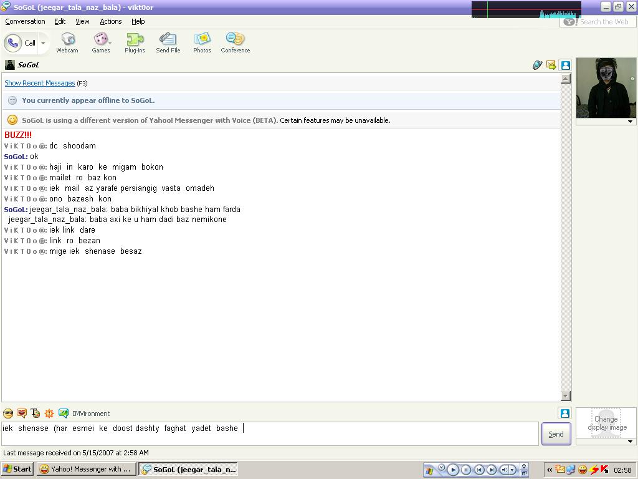The height and width of the screenshot is (479, 638).
Task: Start a voice call with Call button
Action: (x=21, y=43)
